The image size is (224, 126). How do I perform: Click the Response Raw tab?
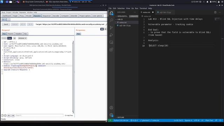(x=78, y=34)
